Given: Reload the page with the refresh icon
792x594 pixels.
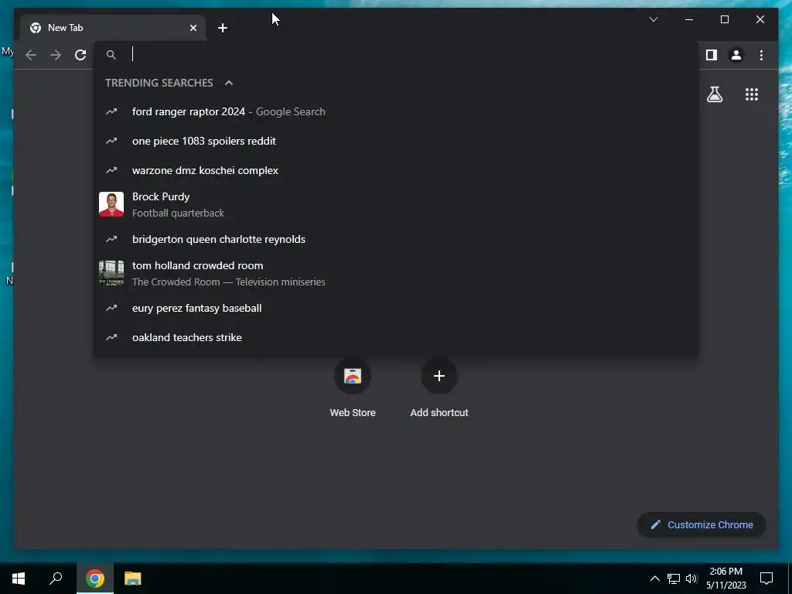Looking at the screenshot, I should click(80, 55).
